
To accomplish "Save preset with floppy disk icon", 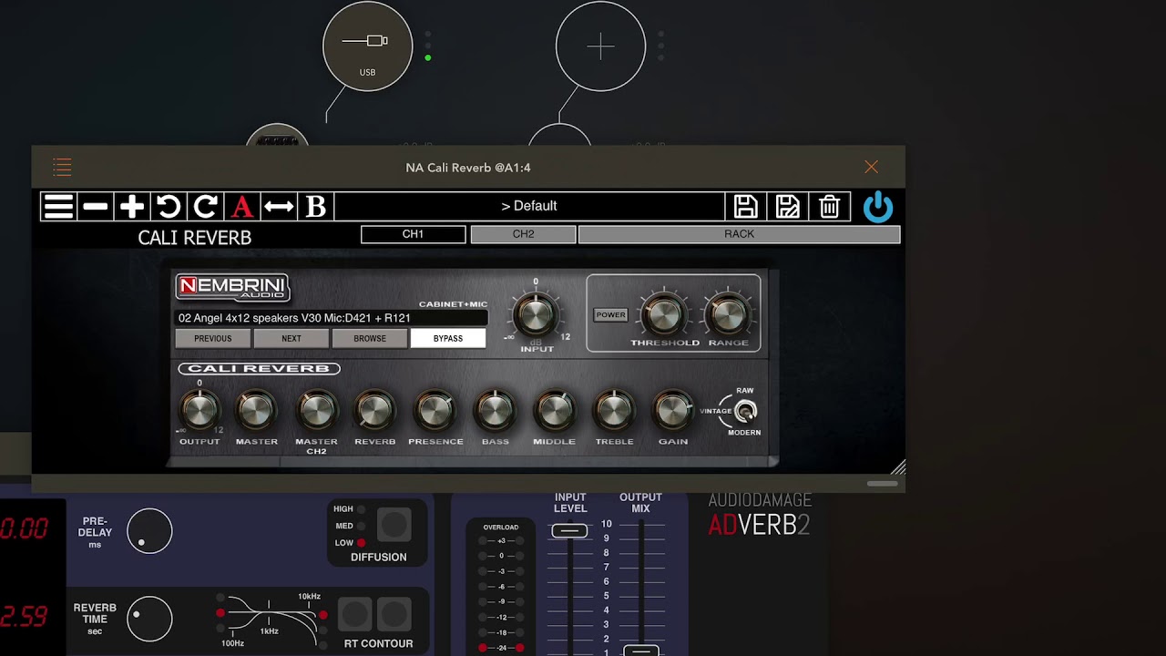I will click(745, 206).
